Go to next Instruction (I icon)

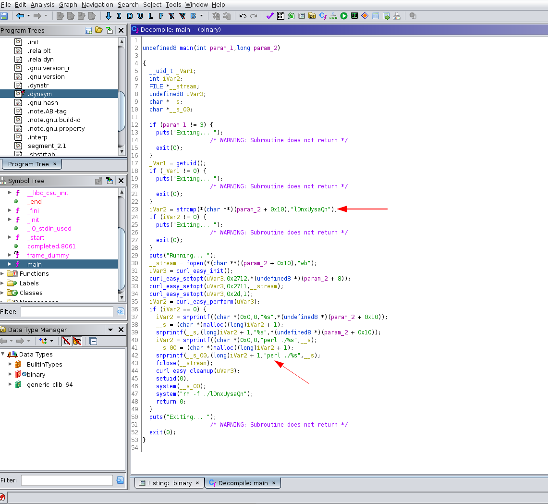119,16
